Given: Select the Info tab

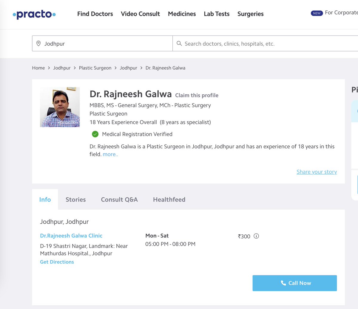Looking at the screenshot, I should tap(45, 199).
